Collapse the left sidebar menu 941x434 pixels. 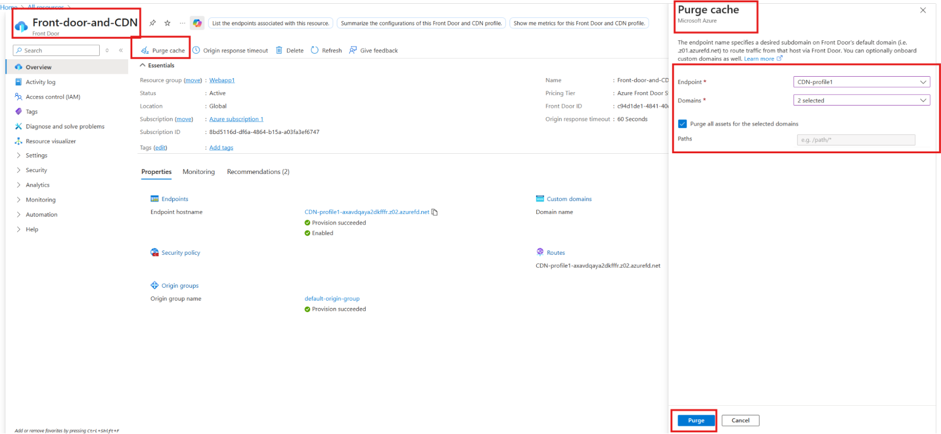(121, 50)
